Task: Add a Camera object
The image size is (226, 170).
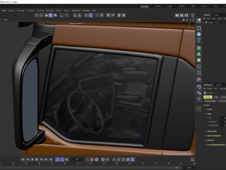Action: 199,93
